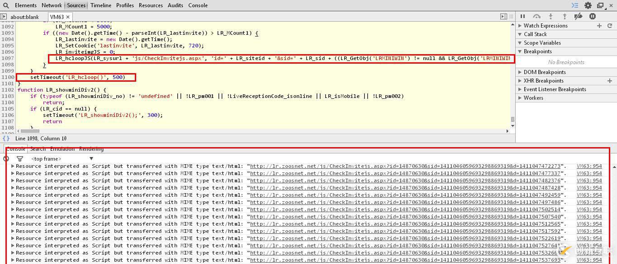Open DevTools settings gear
This screenshot has width=617, height=264.
(588, 5)
